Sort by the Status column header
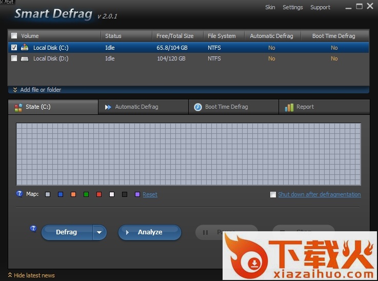Image resolution: width=378 pixels, height=281 pixels. [113, 36]
